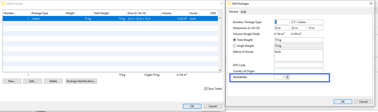Sort by the Total Weight column header
This screenshot has width=378, height=112.
109,13
